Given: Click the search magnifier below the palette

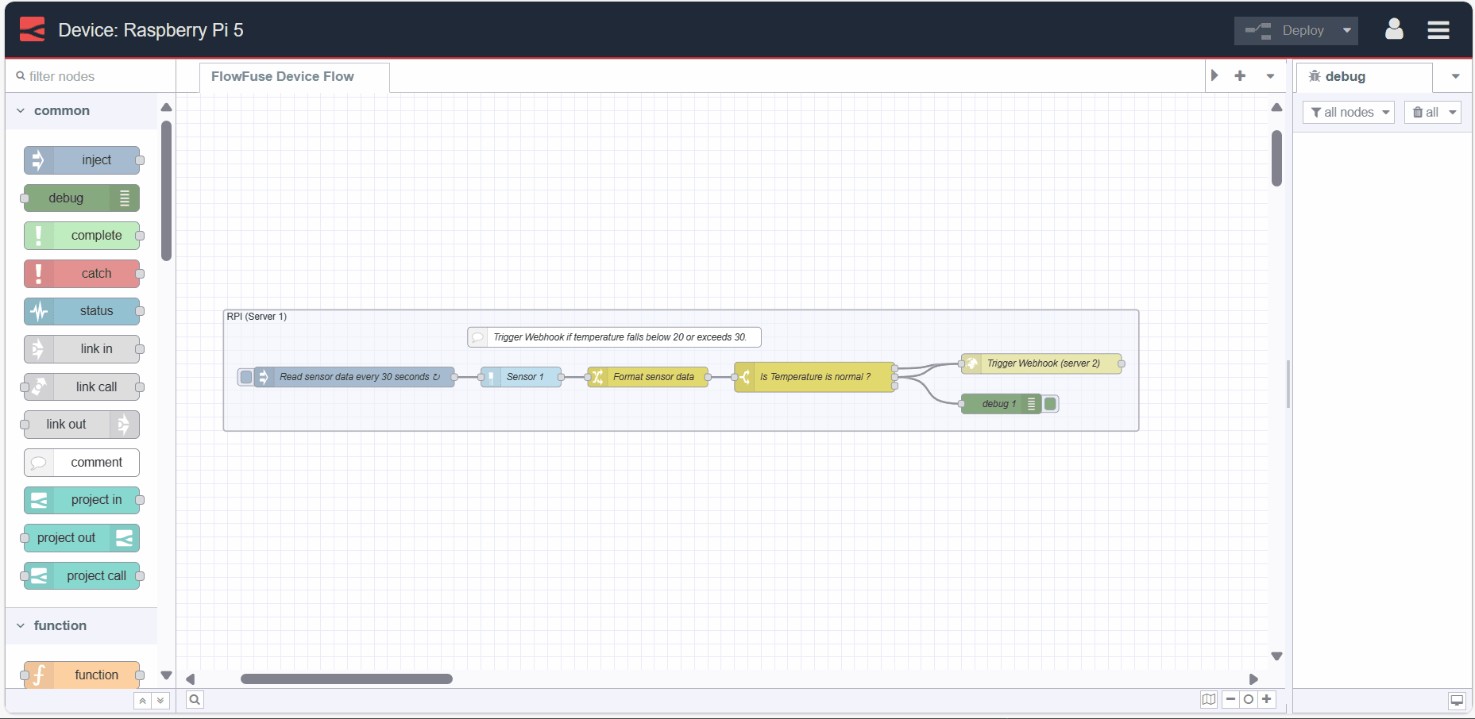Looking at the screenshot, I should coord(194,700).
